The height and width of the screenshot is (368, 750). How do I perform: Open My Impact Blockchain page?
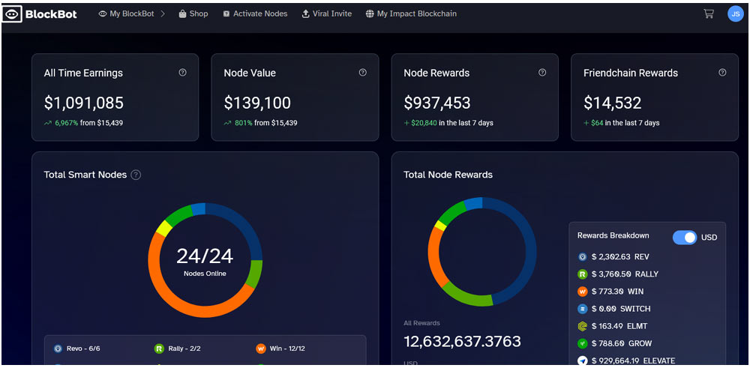coord(411,13)
